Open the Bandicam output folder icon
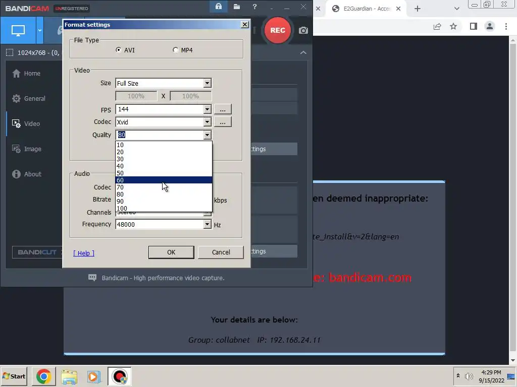 (x=237, y=7)
